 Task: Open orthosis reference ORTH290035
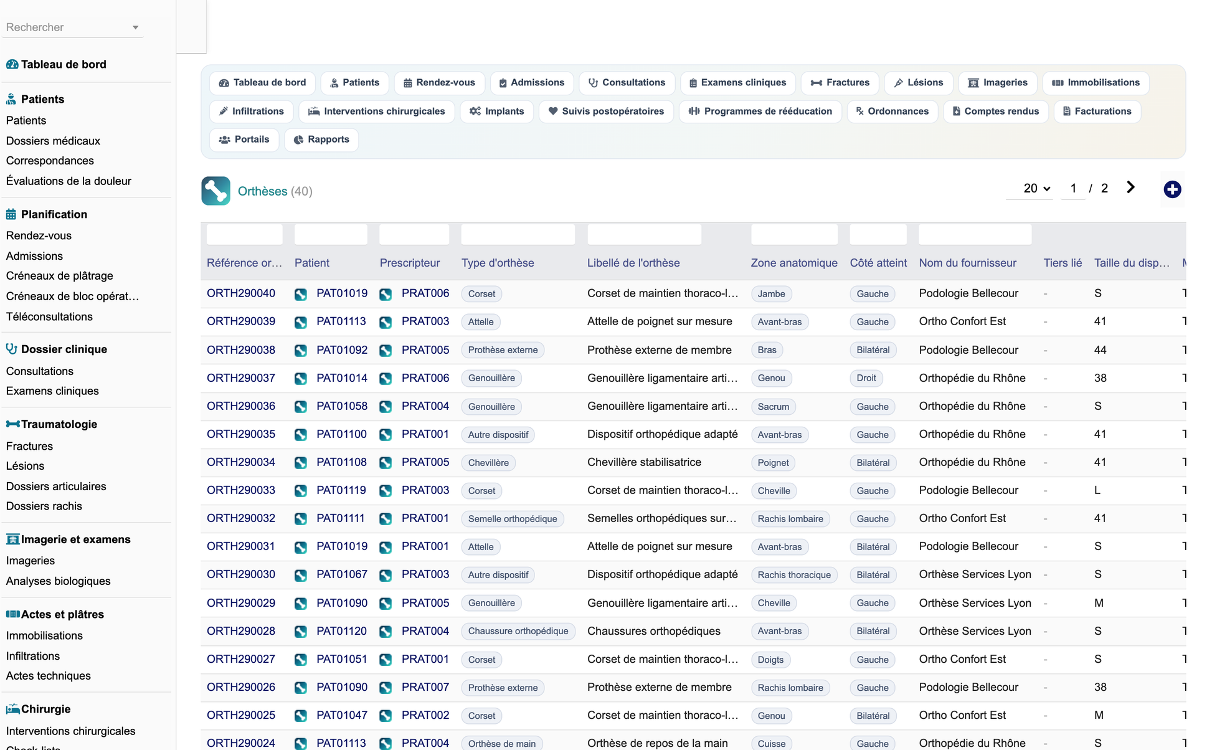(x=241, y=434)
